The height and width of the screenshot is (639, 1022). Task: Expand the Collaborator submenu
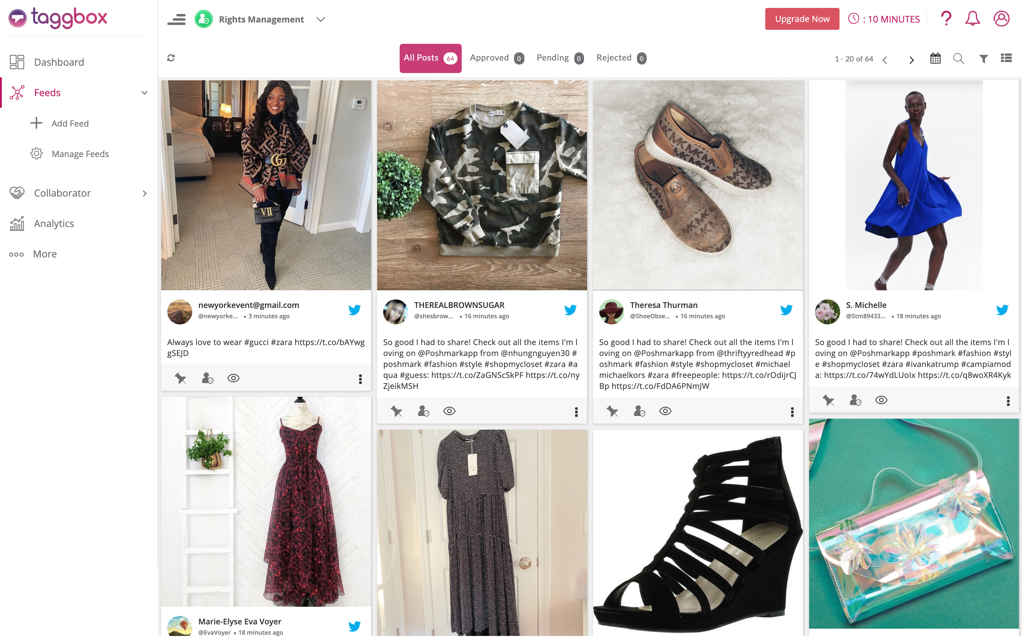(x=144, y=194)
